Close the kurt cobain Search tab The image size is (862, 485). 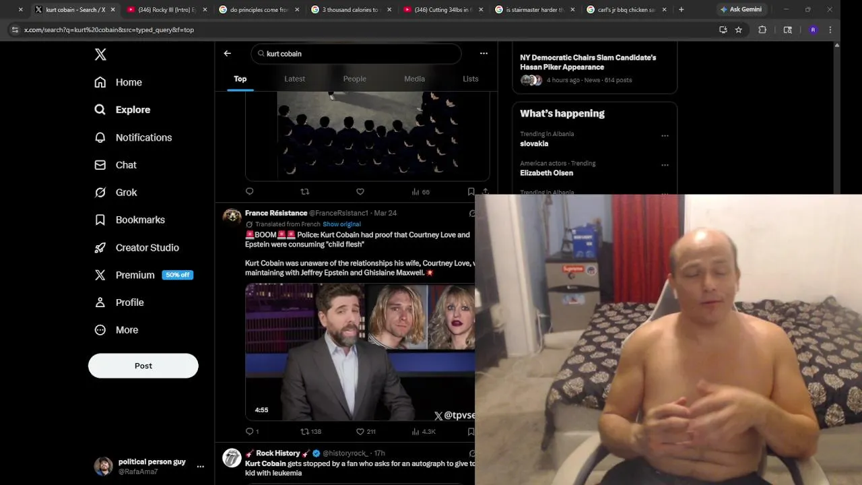(112, 9)
